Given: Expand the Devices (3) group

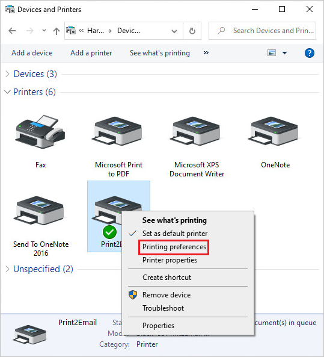Looking at the screenshot, I should (x=7, y=74).
